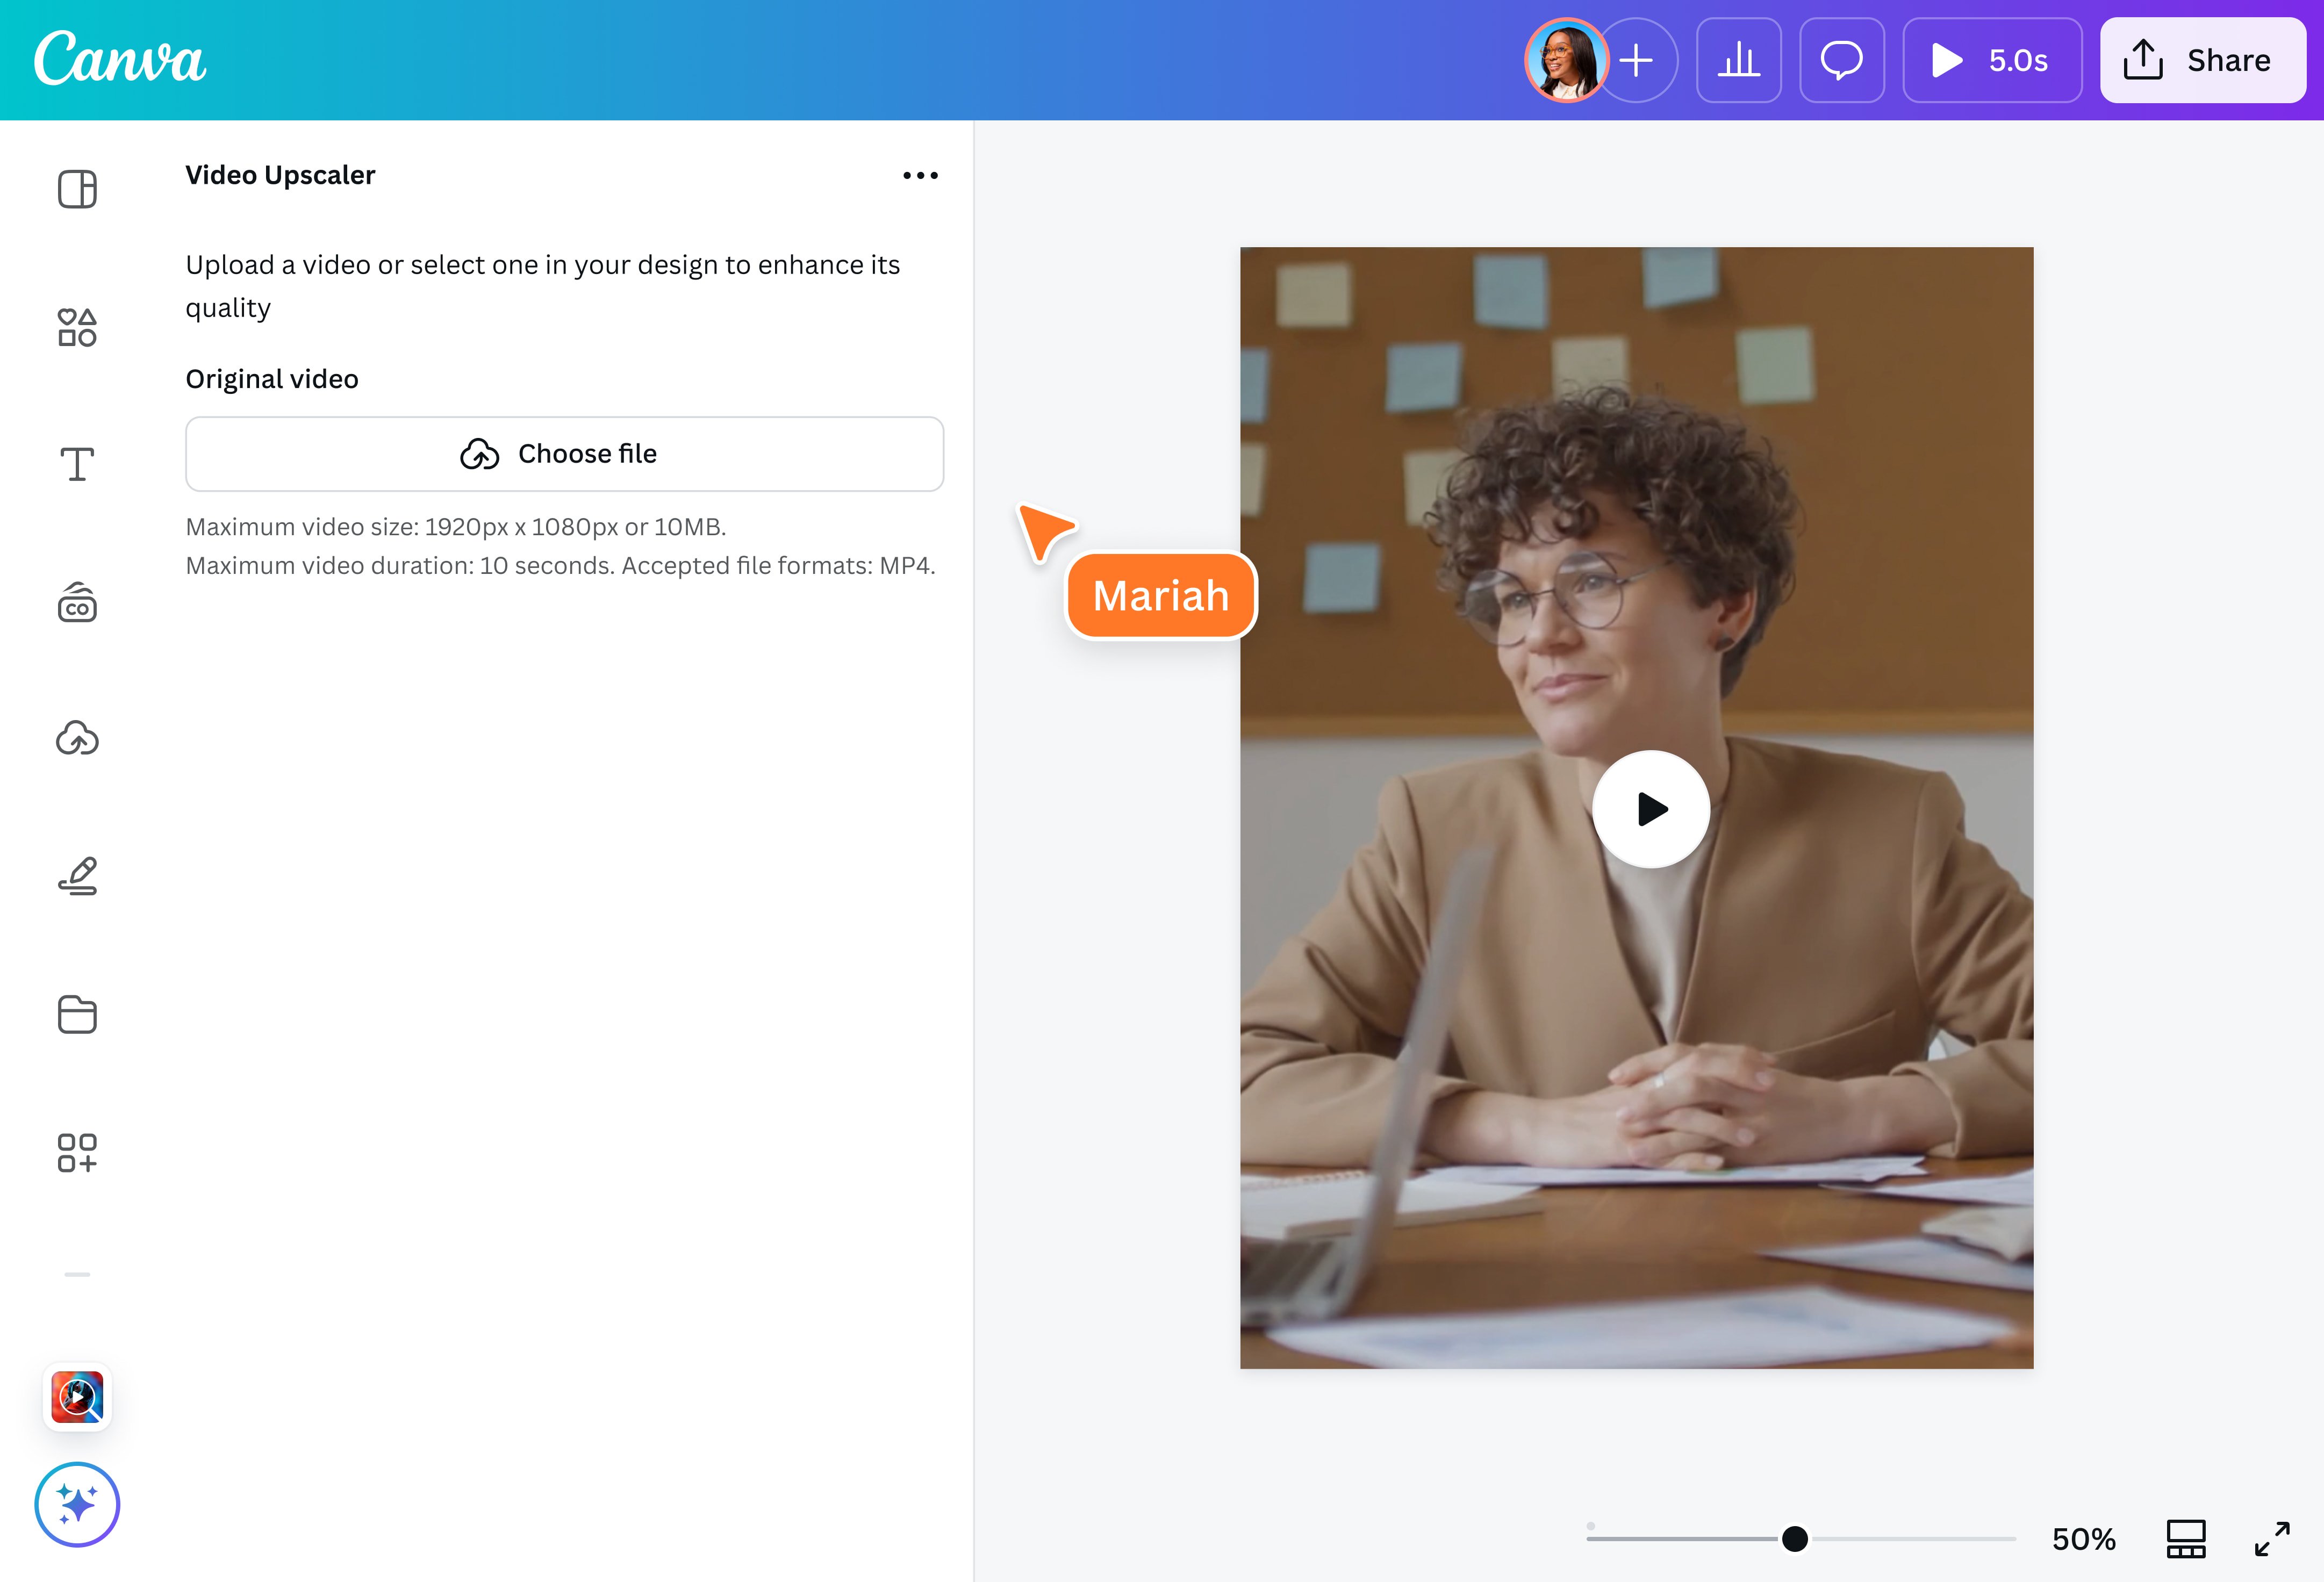View design insights with the chart icon

tap(1739, 60)
